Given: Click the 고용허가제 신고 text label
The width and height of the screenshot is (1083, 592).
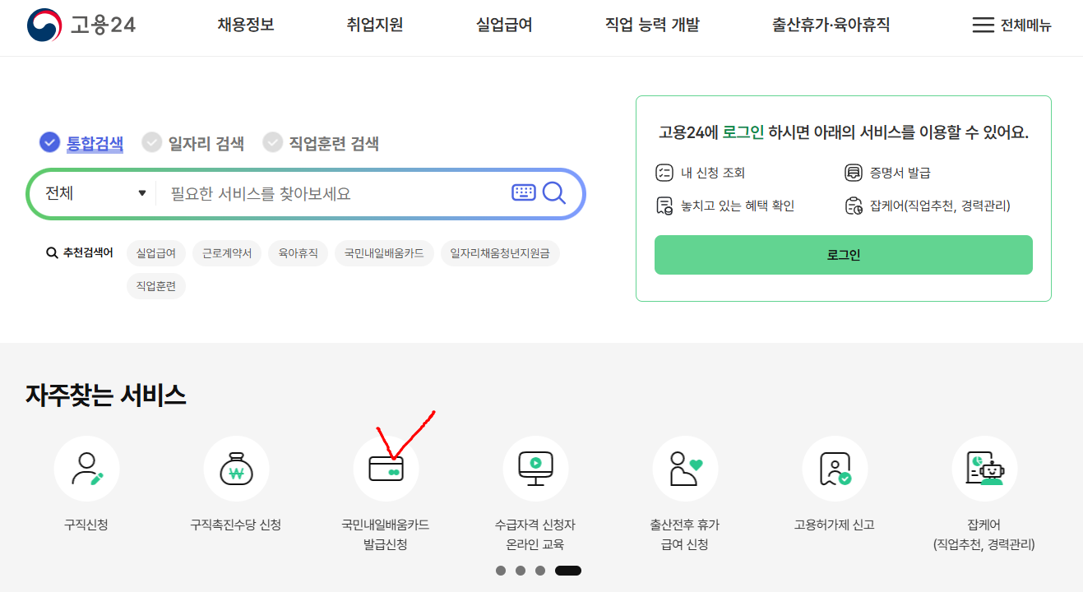Looking at the screenshot, I should pyautogui.click(x=835, y=525).
